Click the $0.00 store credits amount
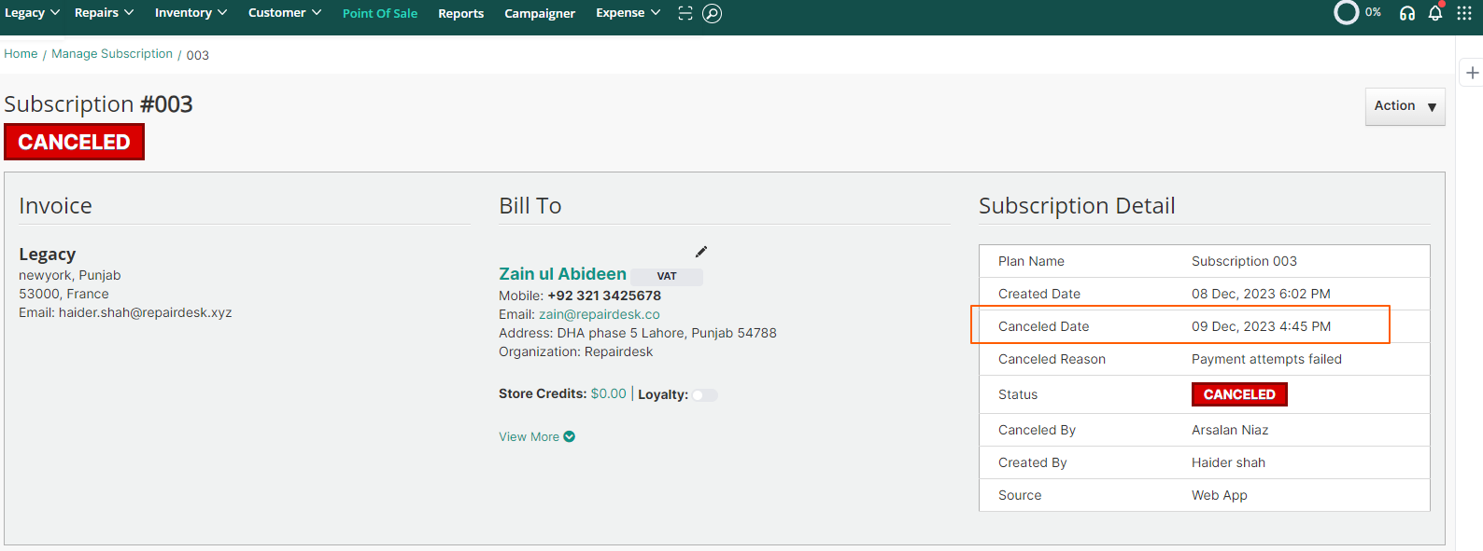This screenshot has width=1483, height=551. tap(608, 394)
